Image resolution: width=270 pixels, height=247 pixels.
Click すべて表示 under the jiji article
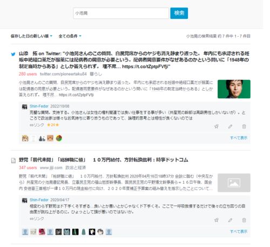(x=239, y=232)
